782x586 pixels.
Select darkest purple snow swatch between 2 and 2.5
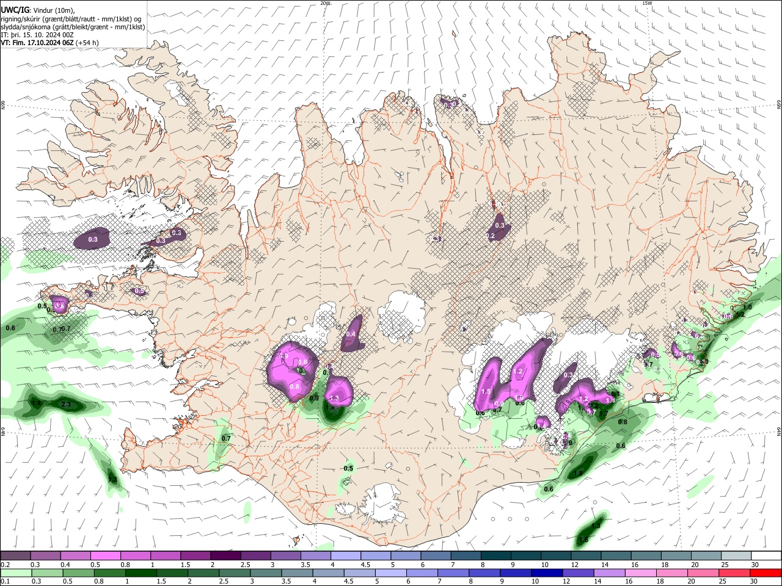[225, 555]
